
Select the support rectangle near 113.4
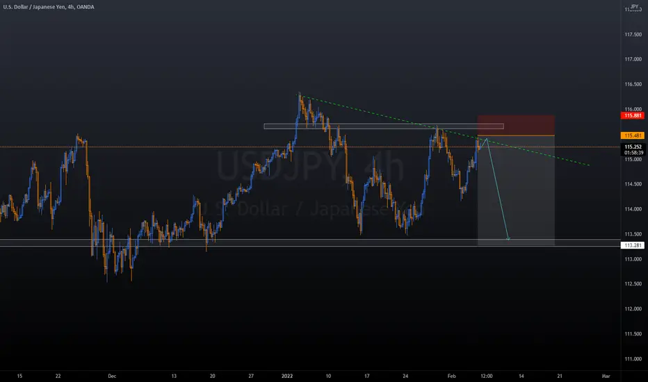coord(310,243)
